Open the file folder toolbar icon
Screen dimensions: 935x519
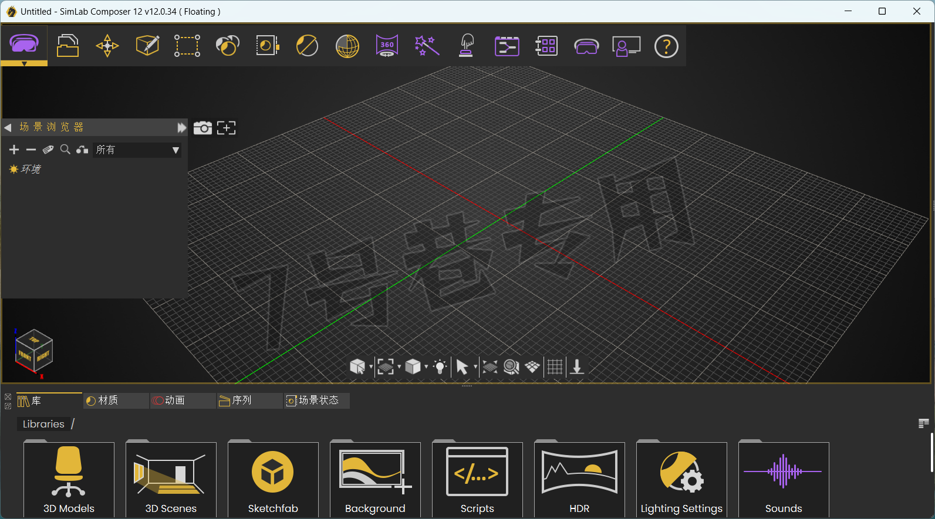coord(67,45)
